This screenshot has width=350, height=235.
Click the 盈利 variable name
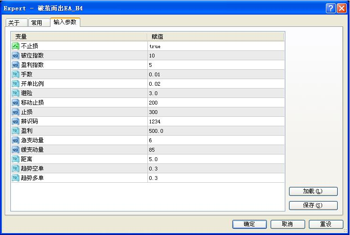coord(27,131)
